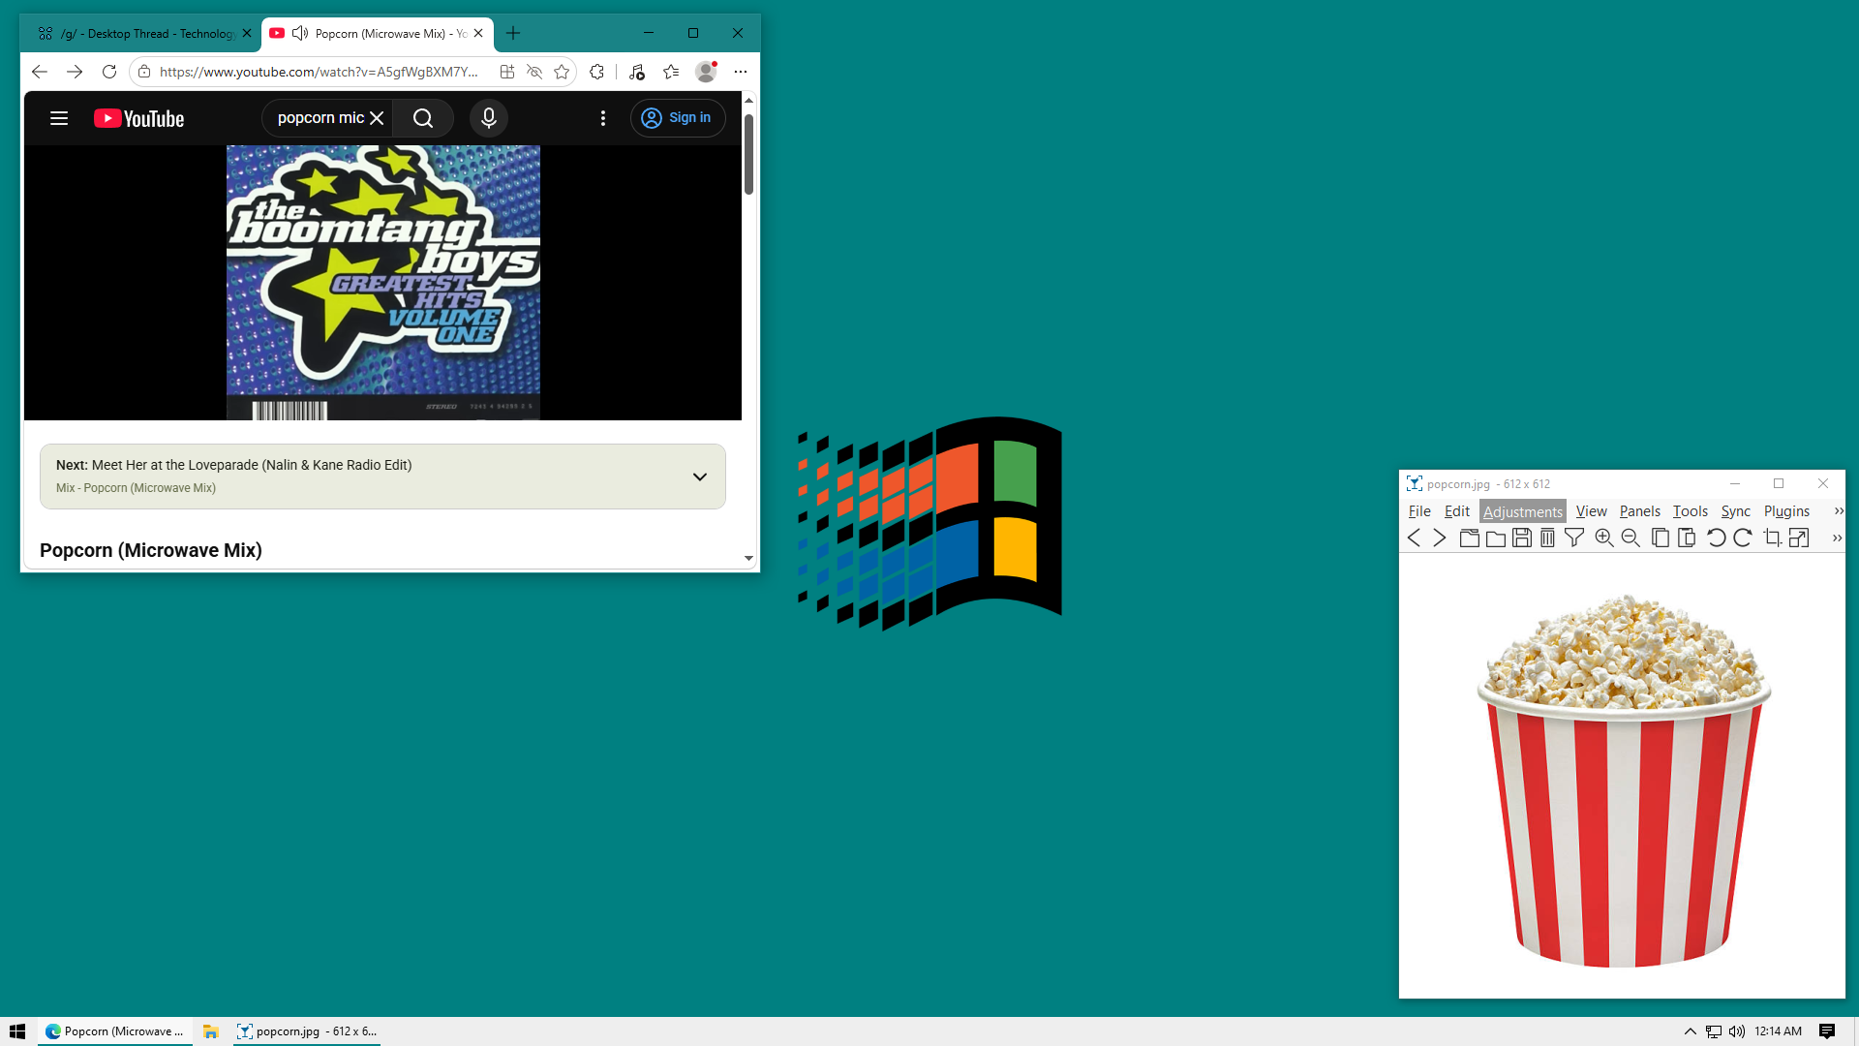Mute the Popcorn tab audio icon
Image resolution: width=1859 pixels, height=1046 pixels.
click(x=300, y=33)
